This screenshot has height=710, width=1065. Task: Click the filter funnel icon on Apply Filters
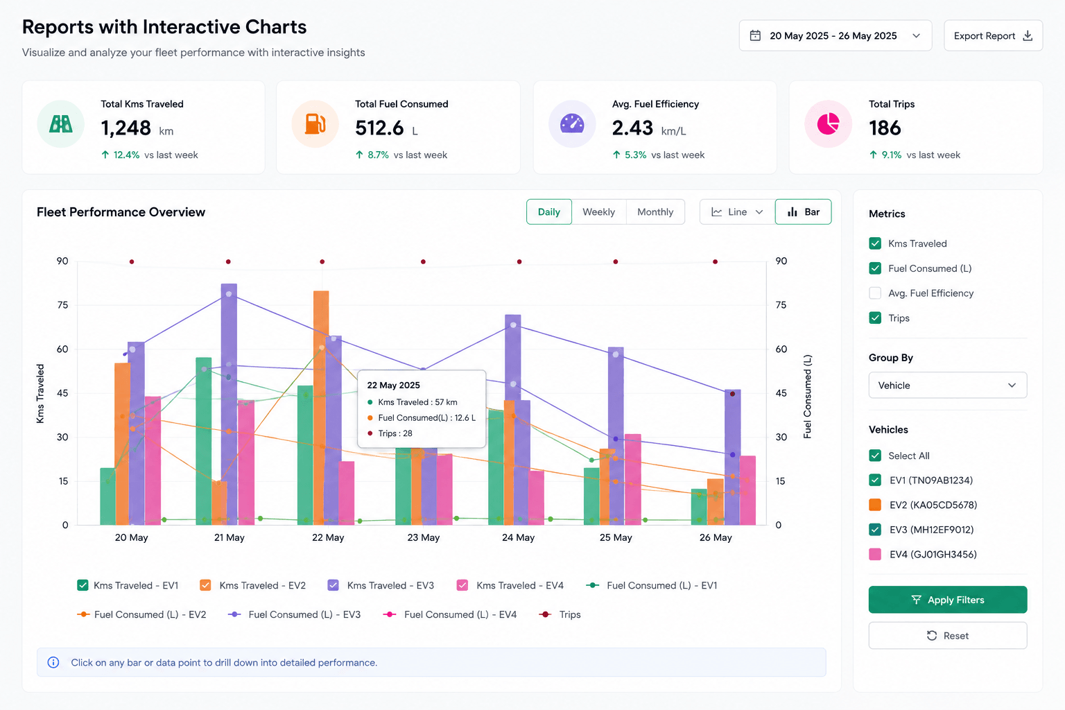click(x=917, y=600)
